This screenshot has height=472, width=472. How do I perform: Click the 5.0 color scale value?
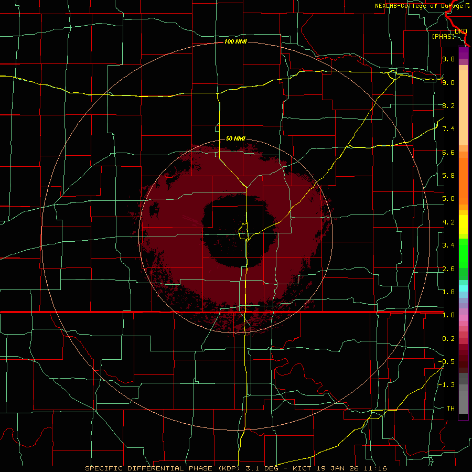coord(448,199)
